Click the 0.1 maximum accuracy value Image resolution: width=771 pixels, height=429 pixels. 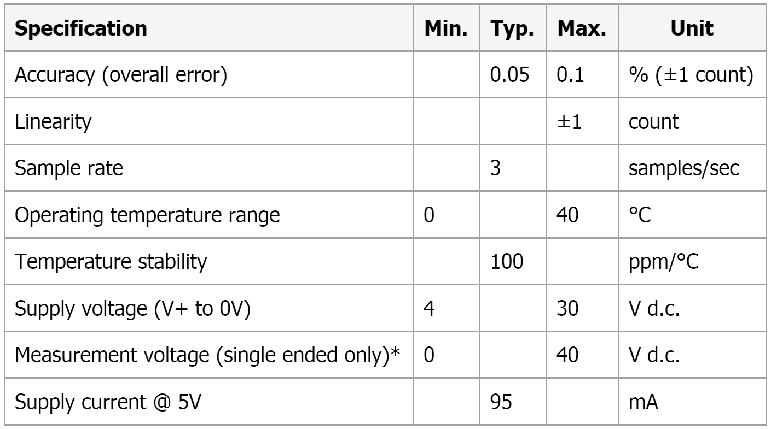570,75
